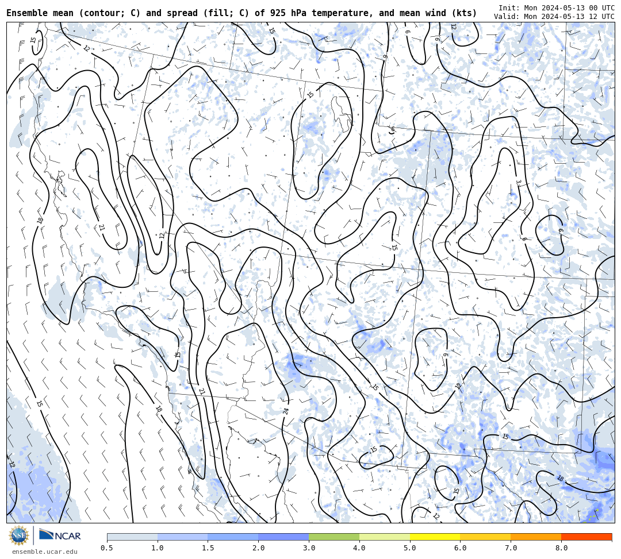
Task: Click the 4.0–5.0 pale yellow swatch
Action: pyautogui.click(x=385, y=537)
